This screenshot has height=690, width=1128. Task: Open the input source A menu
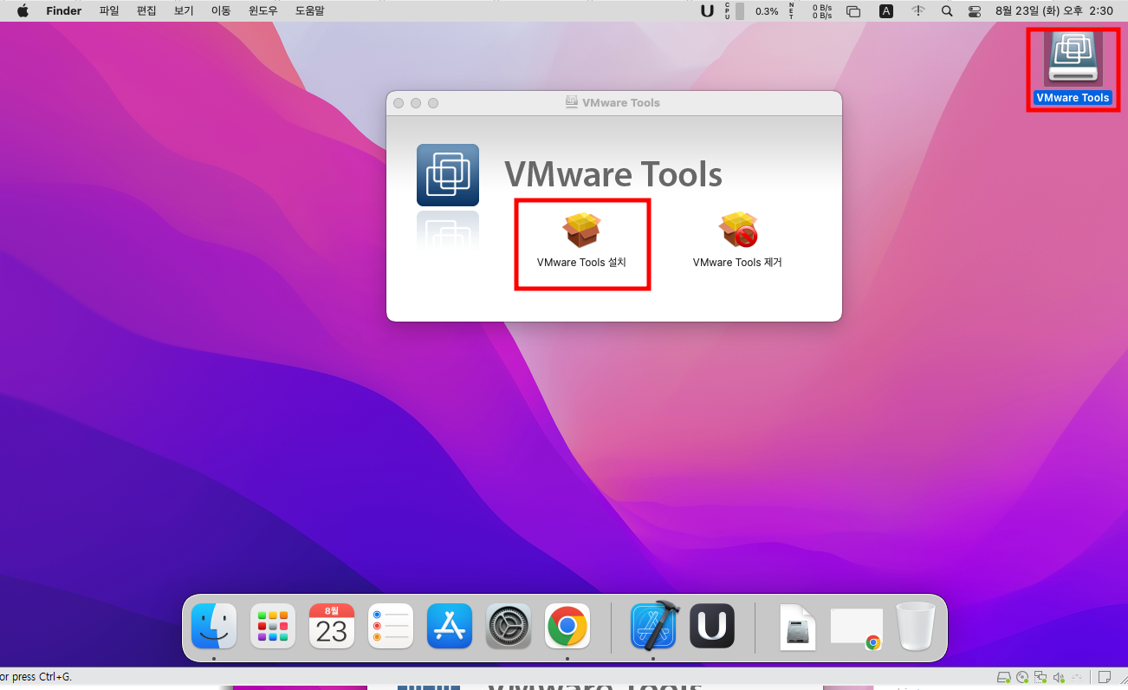886,11
